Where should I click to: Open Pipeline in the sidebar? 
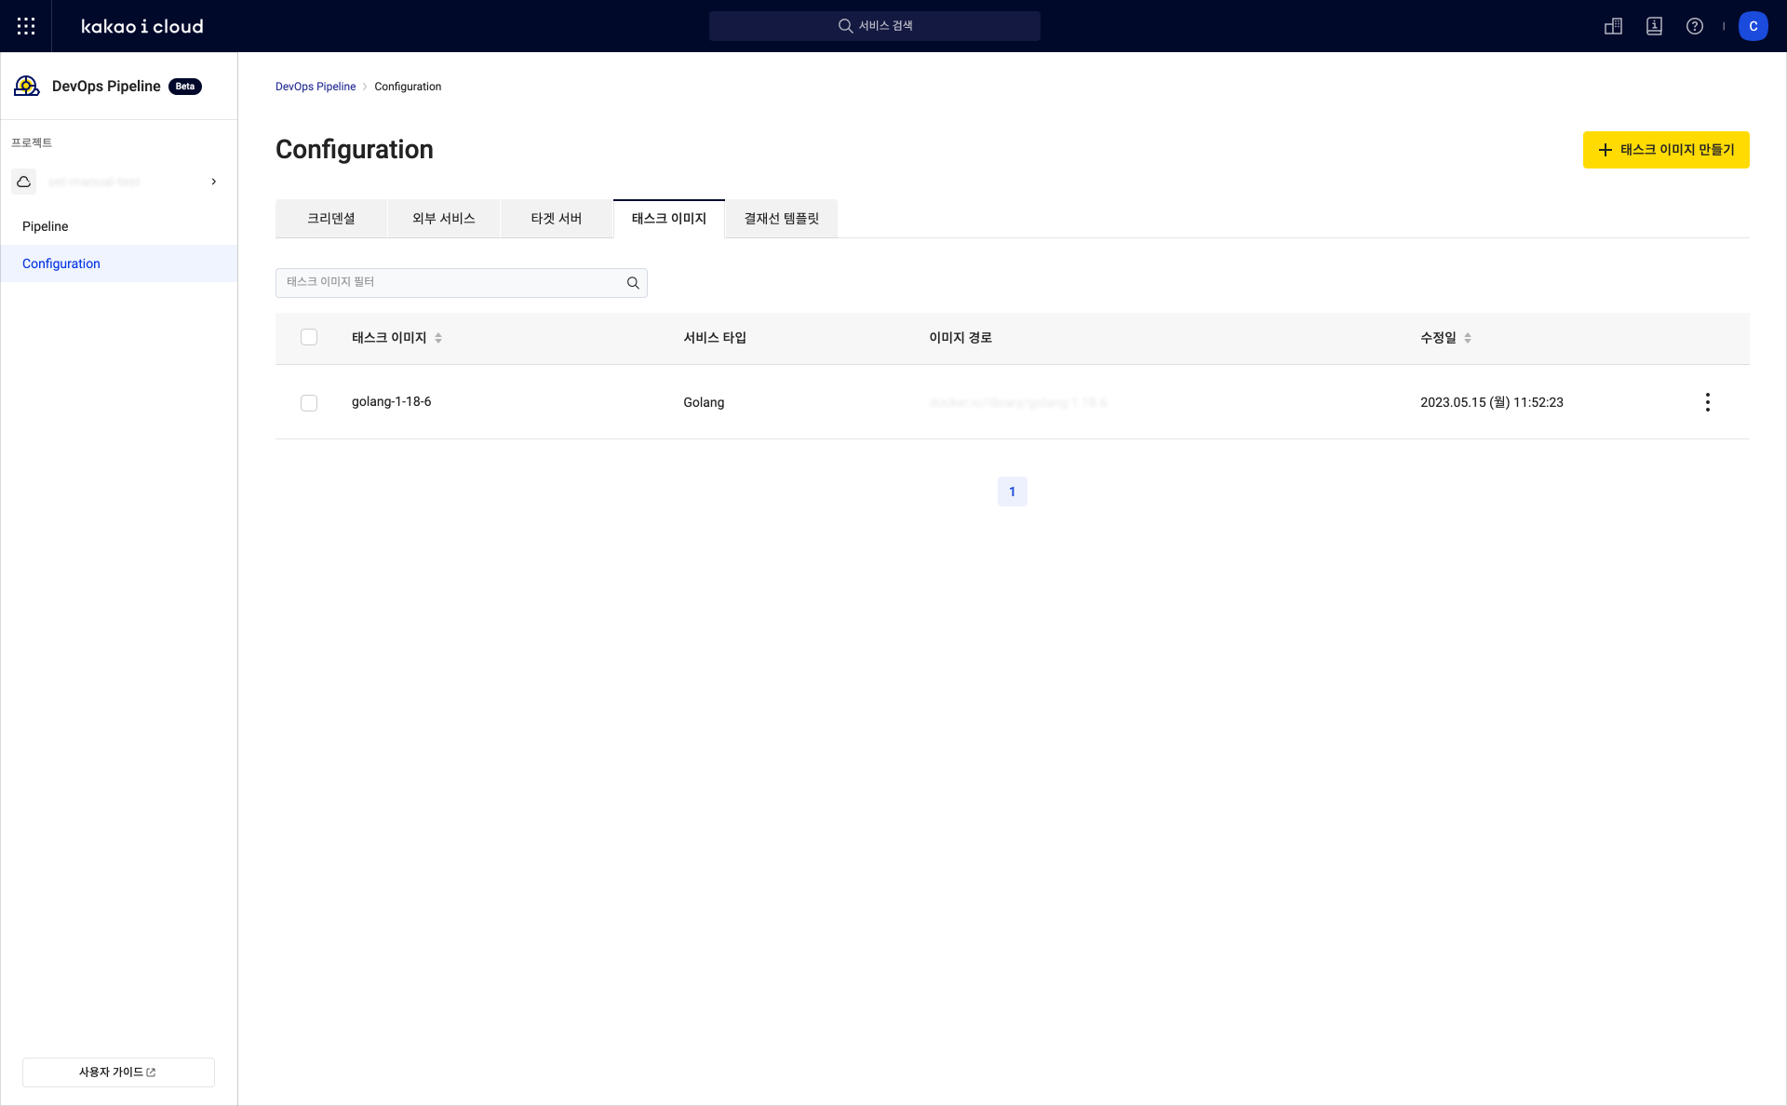(119, 226)
